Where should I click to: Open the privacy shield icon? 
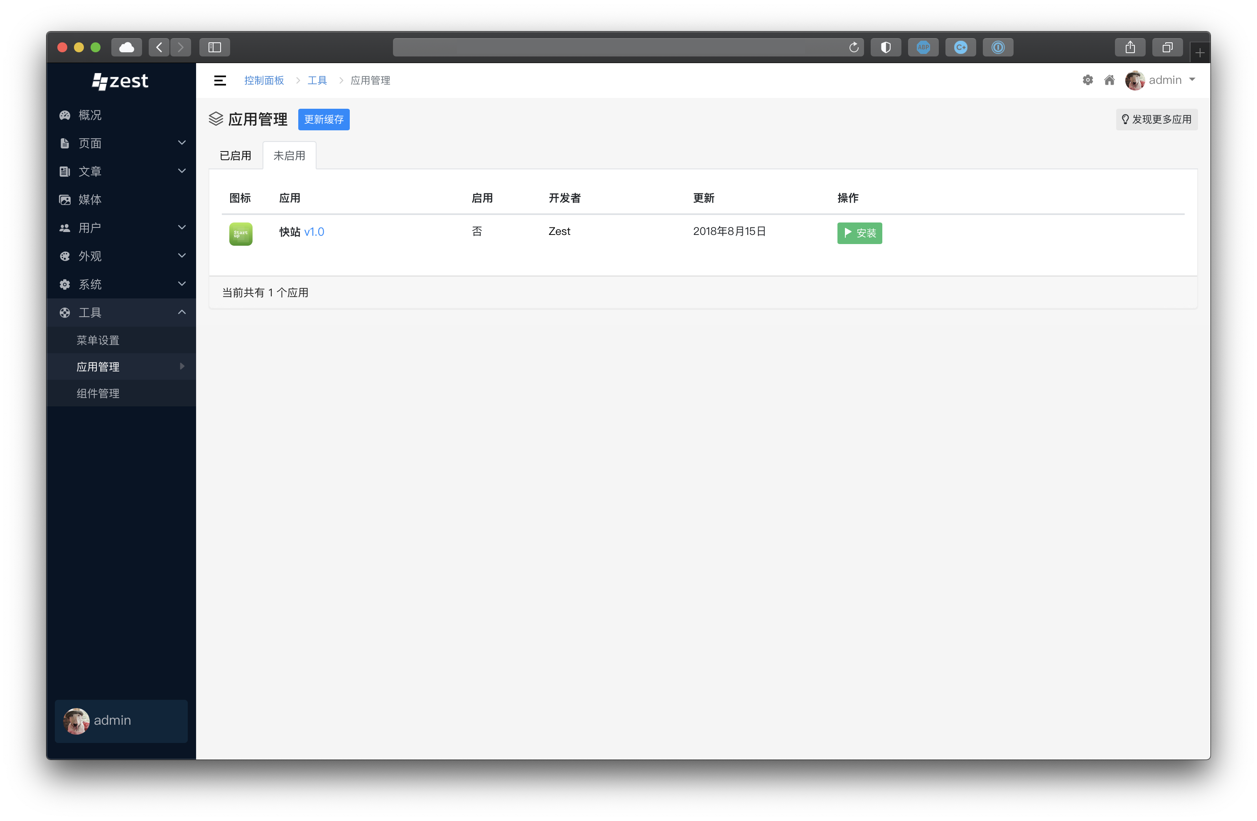[x=886, y=47]
